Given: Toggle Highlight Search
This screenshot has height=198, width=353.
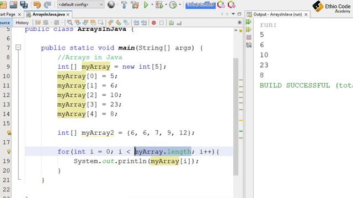Looking at the screenshot, I should tap(93, 23).
